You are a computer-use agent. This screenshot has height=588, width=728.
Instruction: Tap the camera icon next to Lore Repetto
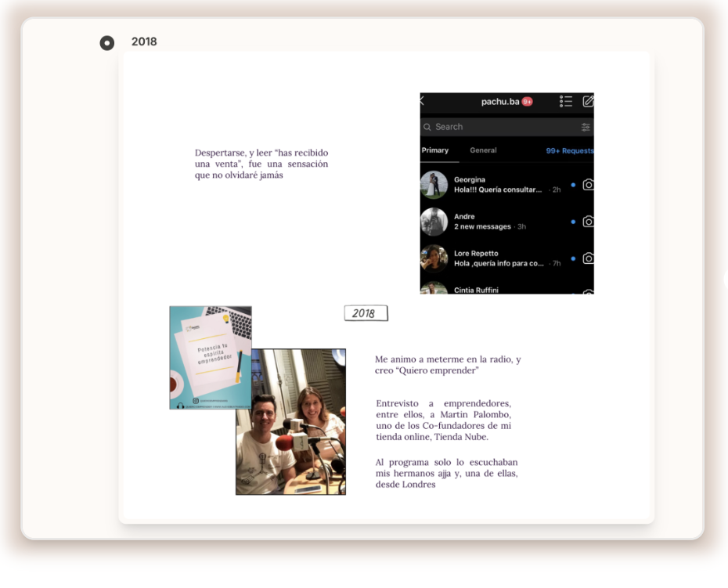(588, 258)
